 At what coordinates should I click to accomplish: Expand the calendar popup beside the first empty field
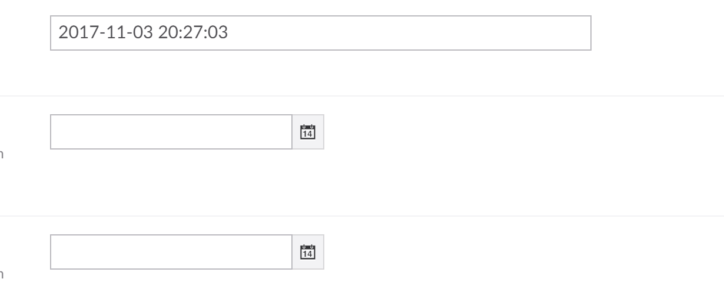[308, 132]
